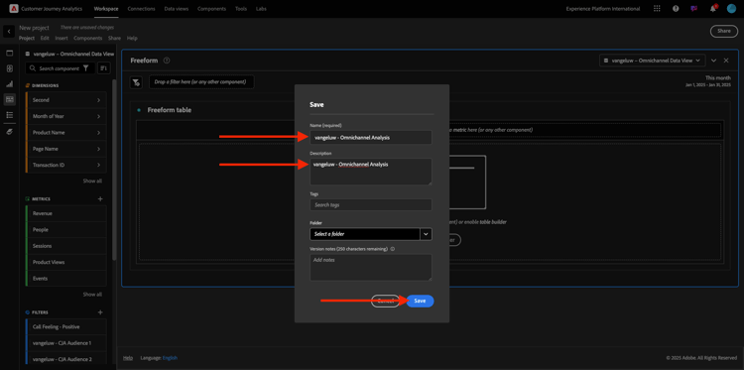This screenshot has height=370, width=744.
Task: Switch to the Connections tab
Action: pyautogui.click(x=142, y=9)
